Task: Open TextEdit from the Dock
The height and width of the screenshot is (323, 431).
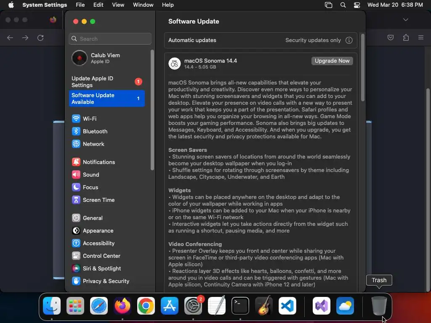Action: [x=217, y=306]
